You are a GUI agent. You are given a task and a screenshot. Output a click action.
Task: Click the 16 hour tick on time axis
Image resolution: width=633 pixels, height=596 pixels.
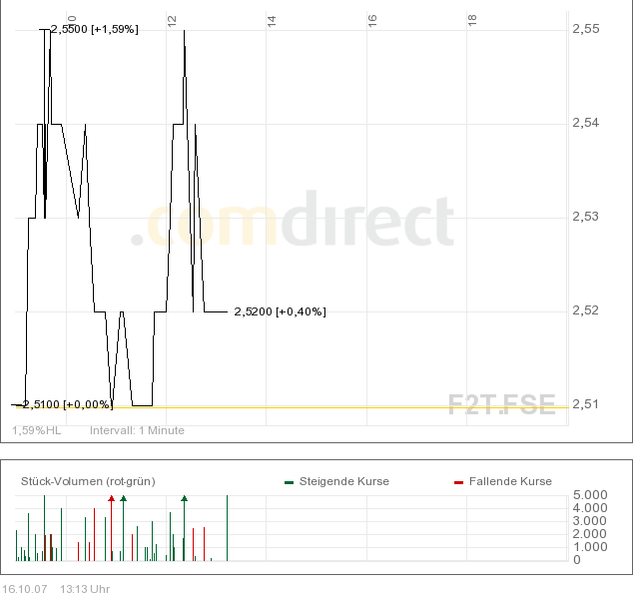pos(371,19)
